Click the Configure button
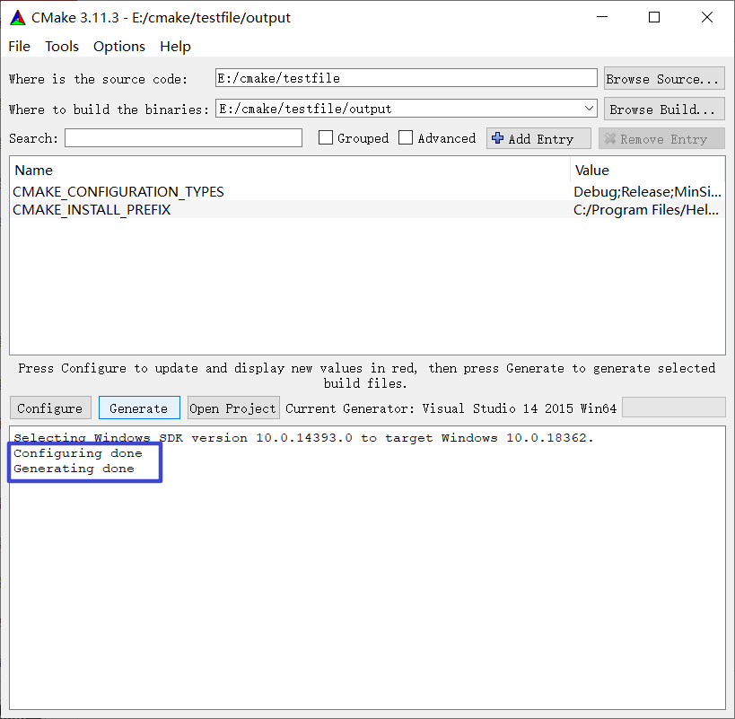The image size is (735, 719). point(50,408)
